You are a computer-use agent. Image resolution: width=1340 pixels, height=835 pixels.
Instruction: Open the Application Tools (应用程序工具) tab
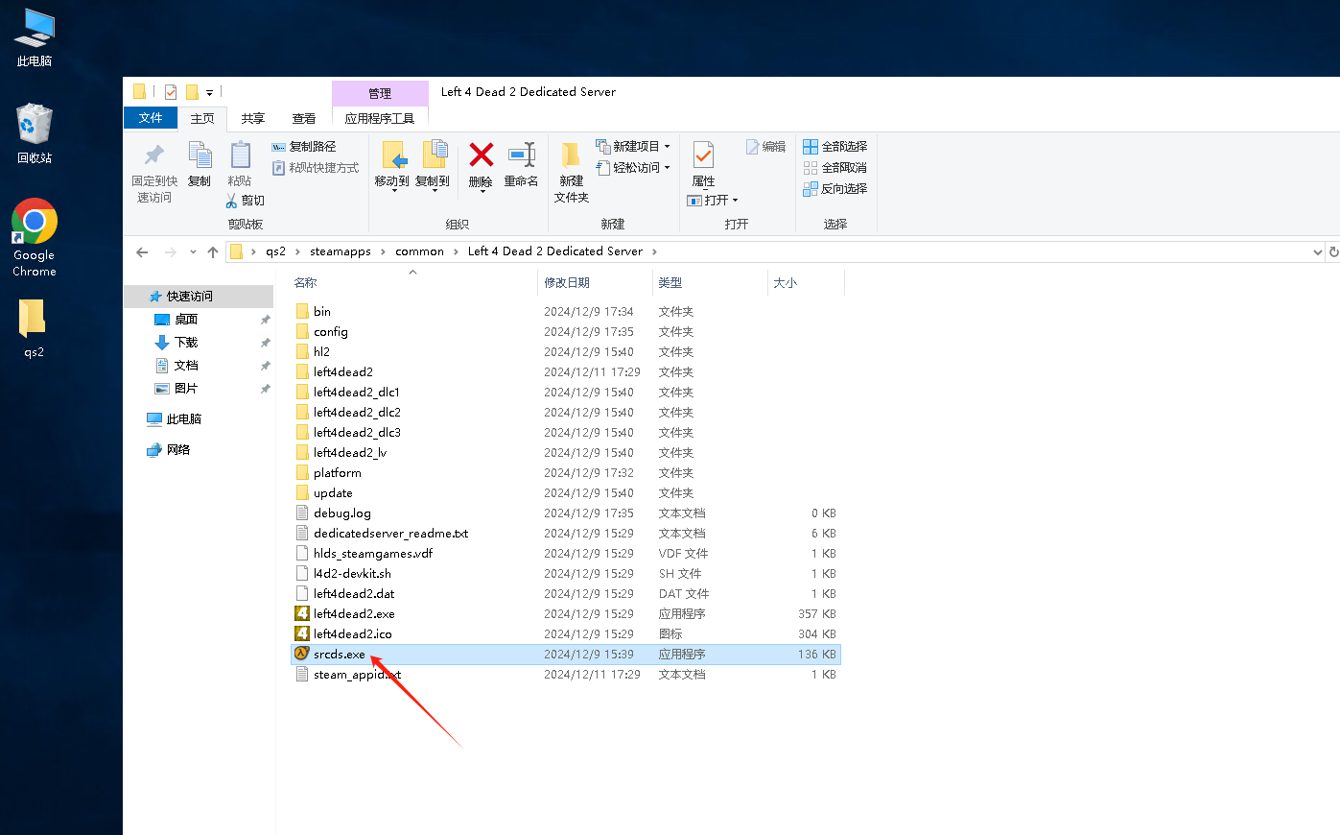coord(380,118)
